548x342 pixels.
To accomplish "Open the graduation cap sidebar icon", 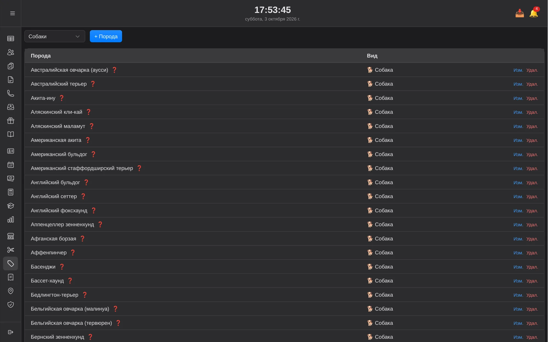I will coord(11,206).
